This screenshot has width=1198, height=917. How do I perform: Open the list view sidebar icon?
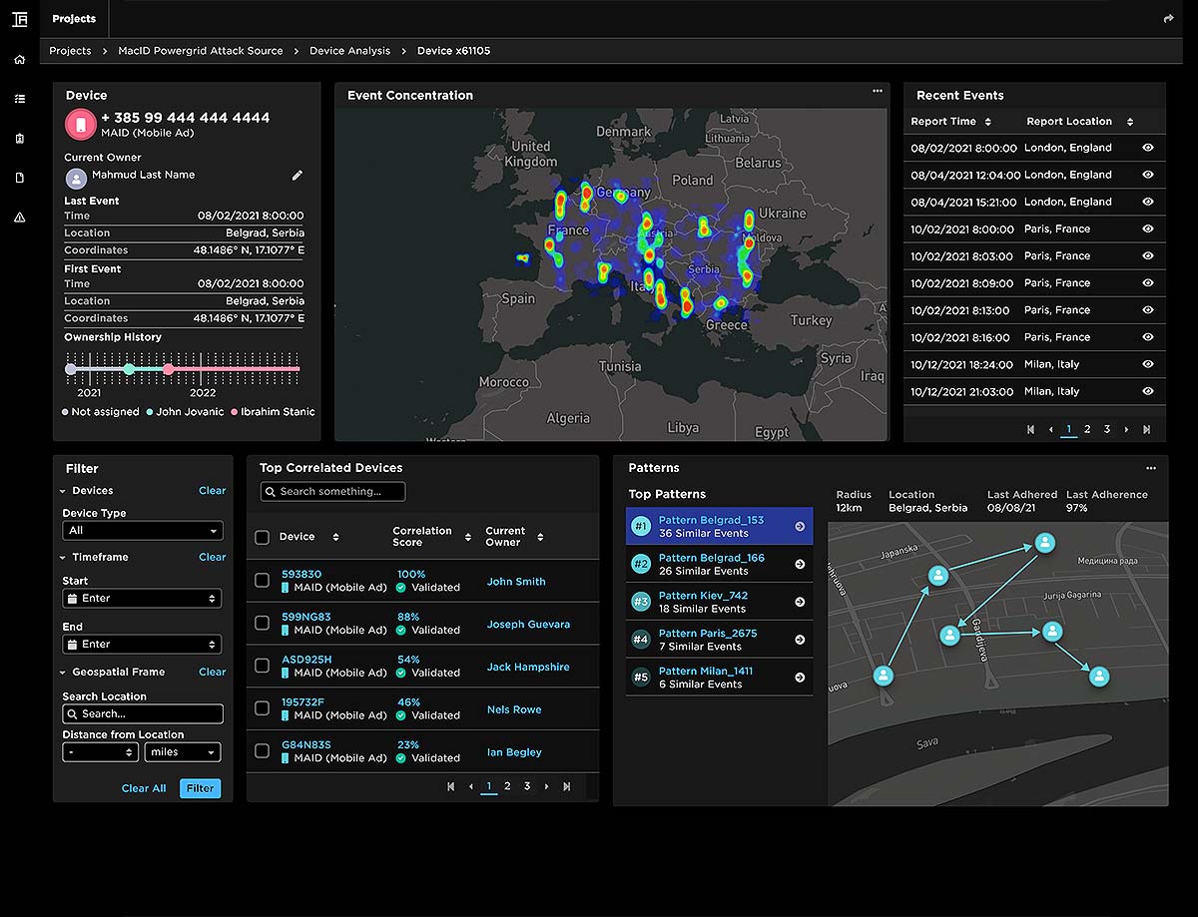coord(19,99)
